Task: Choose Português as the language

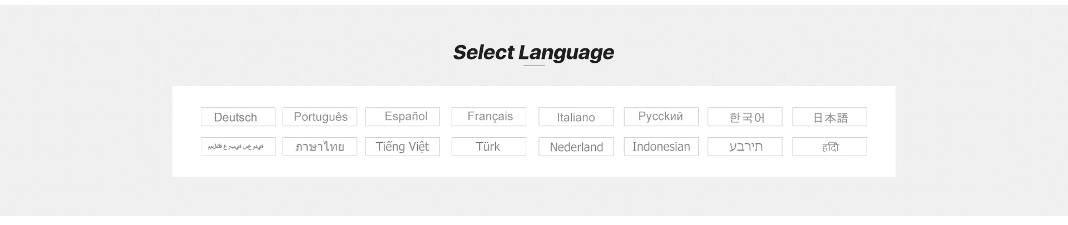Action: 320,117
